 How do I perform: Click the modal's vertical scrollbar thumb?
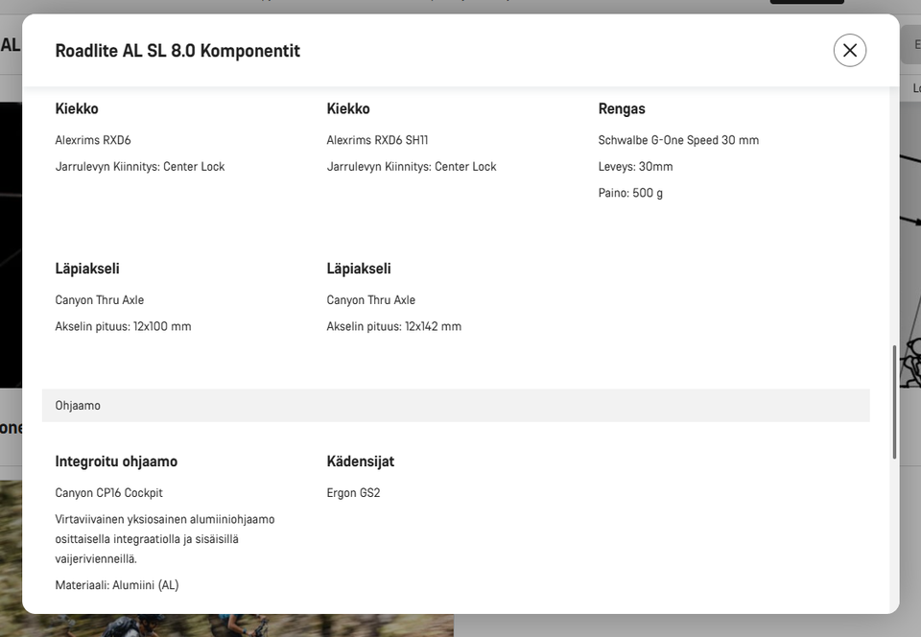pyautogui.click(x=894, y=401)
